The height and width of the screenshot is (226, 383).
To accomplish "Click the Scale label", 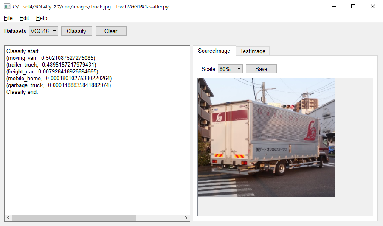I will tap(208, 69).
